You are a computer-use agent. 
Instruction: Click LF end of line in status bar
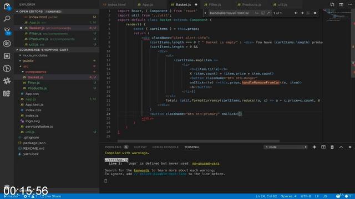(x=317, y=196)
